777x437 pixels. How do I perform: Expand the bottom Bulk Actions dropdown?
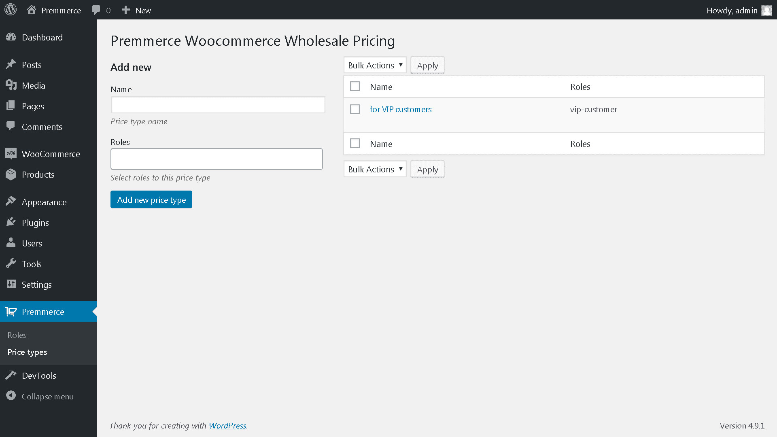coord(375,169)
